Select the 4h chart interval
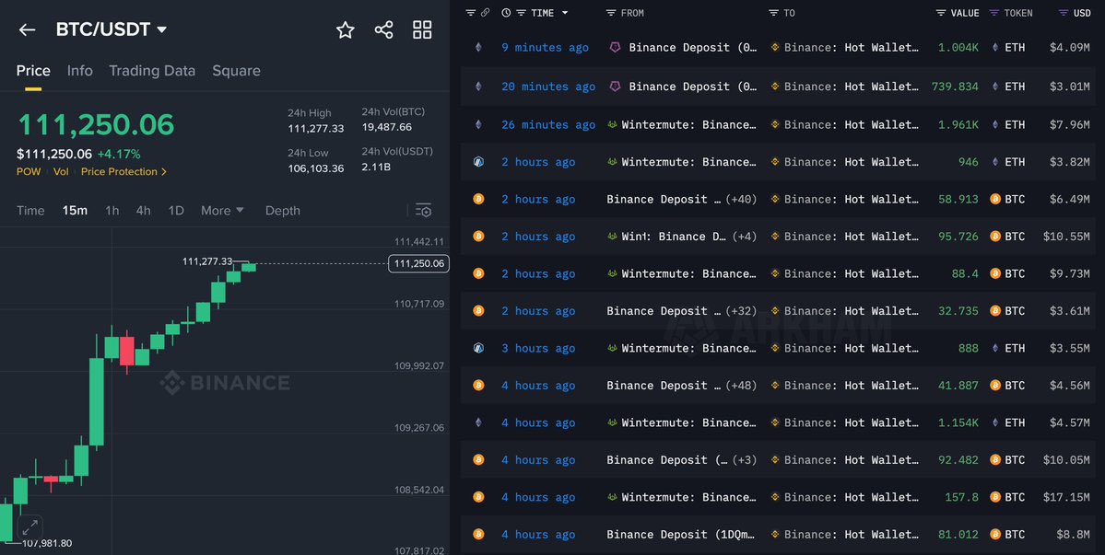This screenshot has width=1105, height=555. [143, 211]
